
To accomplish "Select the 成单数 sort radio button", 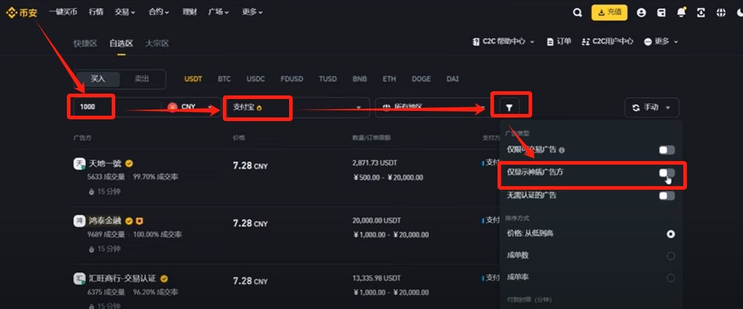I will [x=671, y=256].
